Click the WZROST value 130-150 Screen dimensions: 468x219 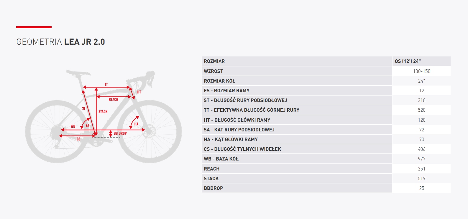tap(421, 71)
